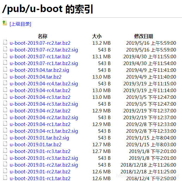The width and height of the screenshot is (182, 181).
Task: Open u-boot-2019.04-rc3.tar.bz2.sig link
Action: [x=44, y=104]
